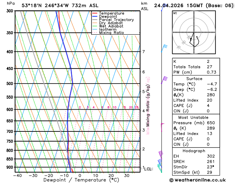Click the hodograph plot circle
237x183 pixels.
[x=194, y=32]
